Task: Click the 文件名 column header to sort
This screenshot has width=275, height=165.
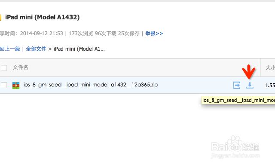Action: click(20, 67)
